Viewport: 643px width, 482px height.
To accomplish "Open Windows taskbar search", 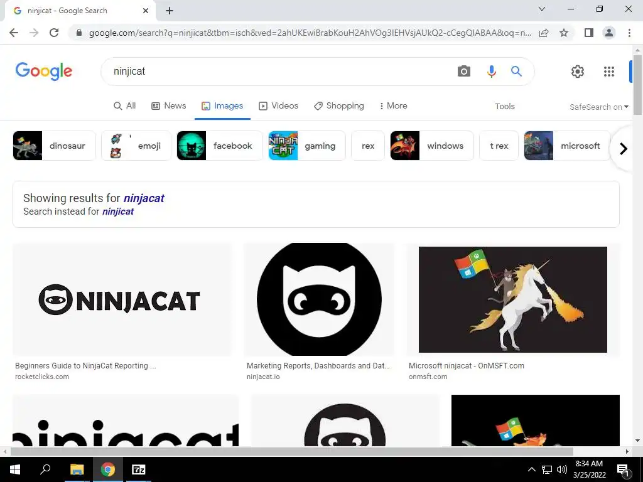I will point(45,469).
